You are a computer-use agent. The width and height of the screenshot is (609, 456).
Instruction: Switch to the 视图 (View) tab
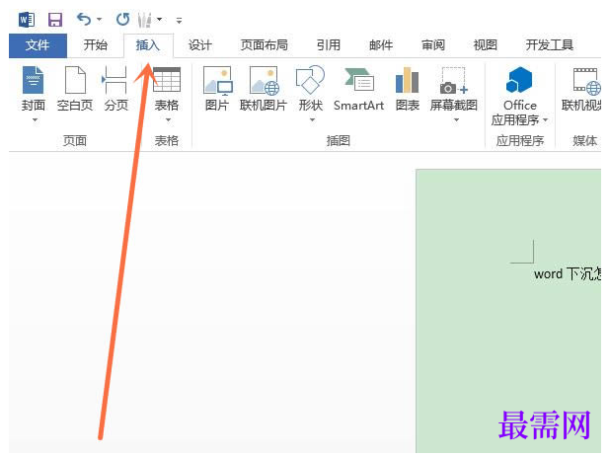point(485,45)
